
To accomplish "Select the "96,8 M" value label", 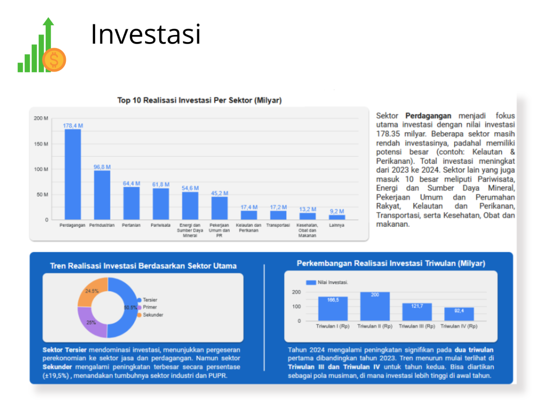I will coord(102,167).
